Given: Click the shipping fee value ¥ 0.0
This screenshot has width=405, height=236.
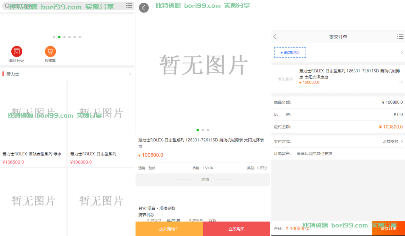Looking at the screenshot, I should coord(398,114).
